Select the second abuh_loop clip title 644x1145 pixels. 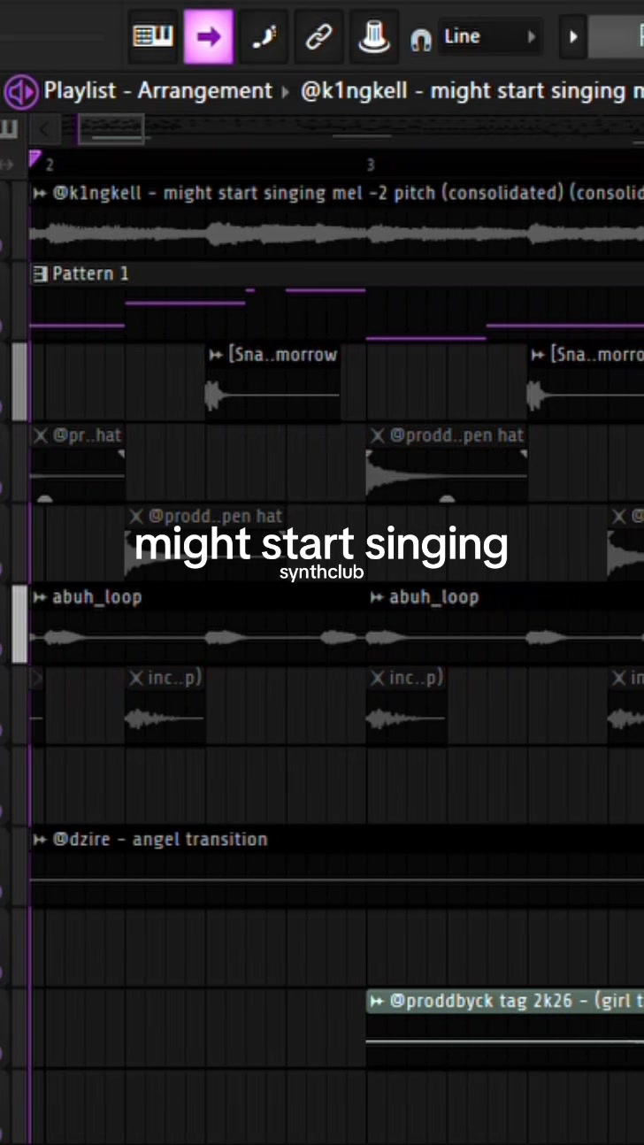click(434, 597)
